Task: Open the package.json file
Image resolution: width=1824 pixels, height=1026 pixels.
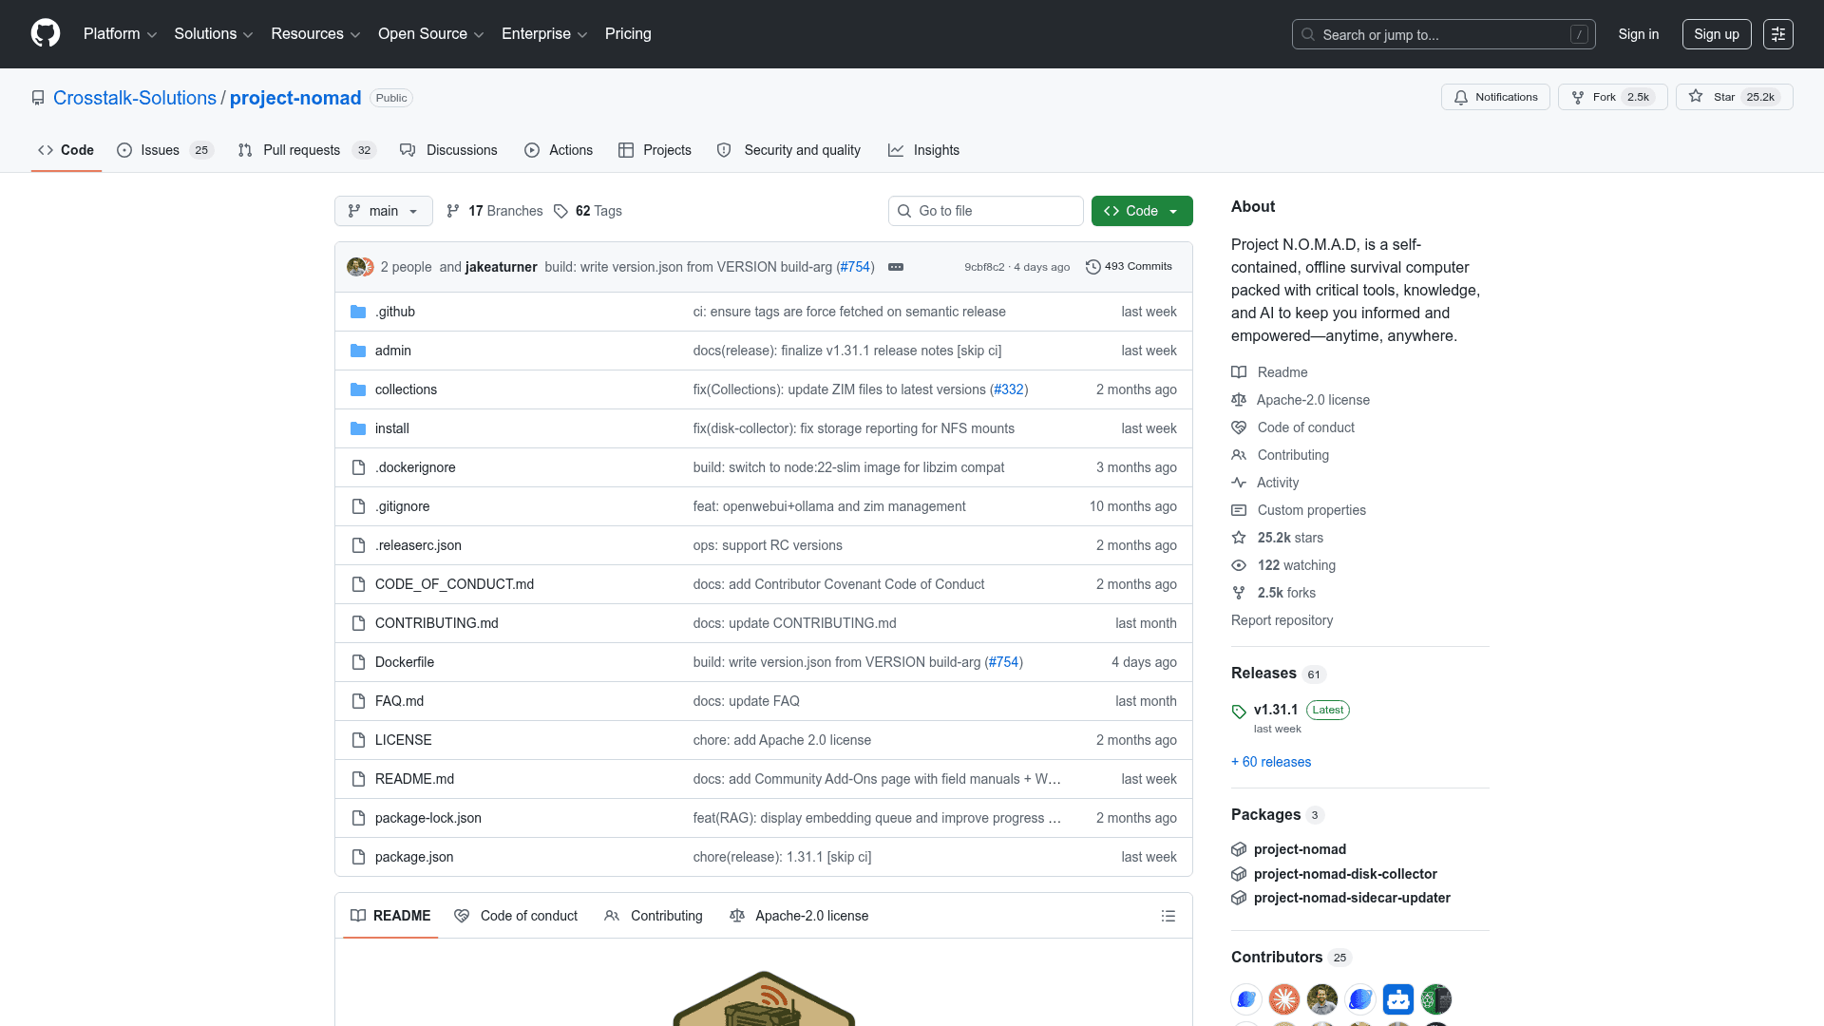Action: [x=414, y=857]
